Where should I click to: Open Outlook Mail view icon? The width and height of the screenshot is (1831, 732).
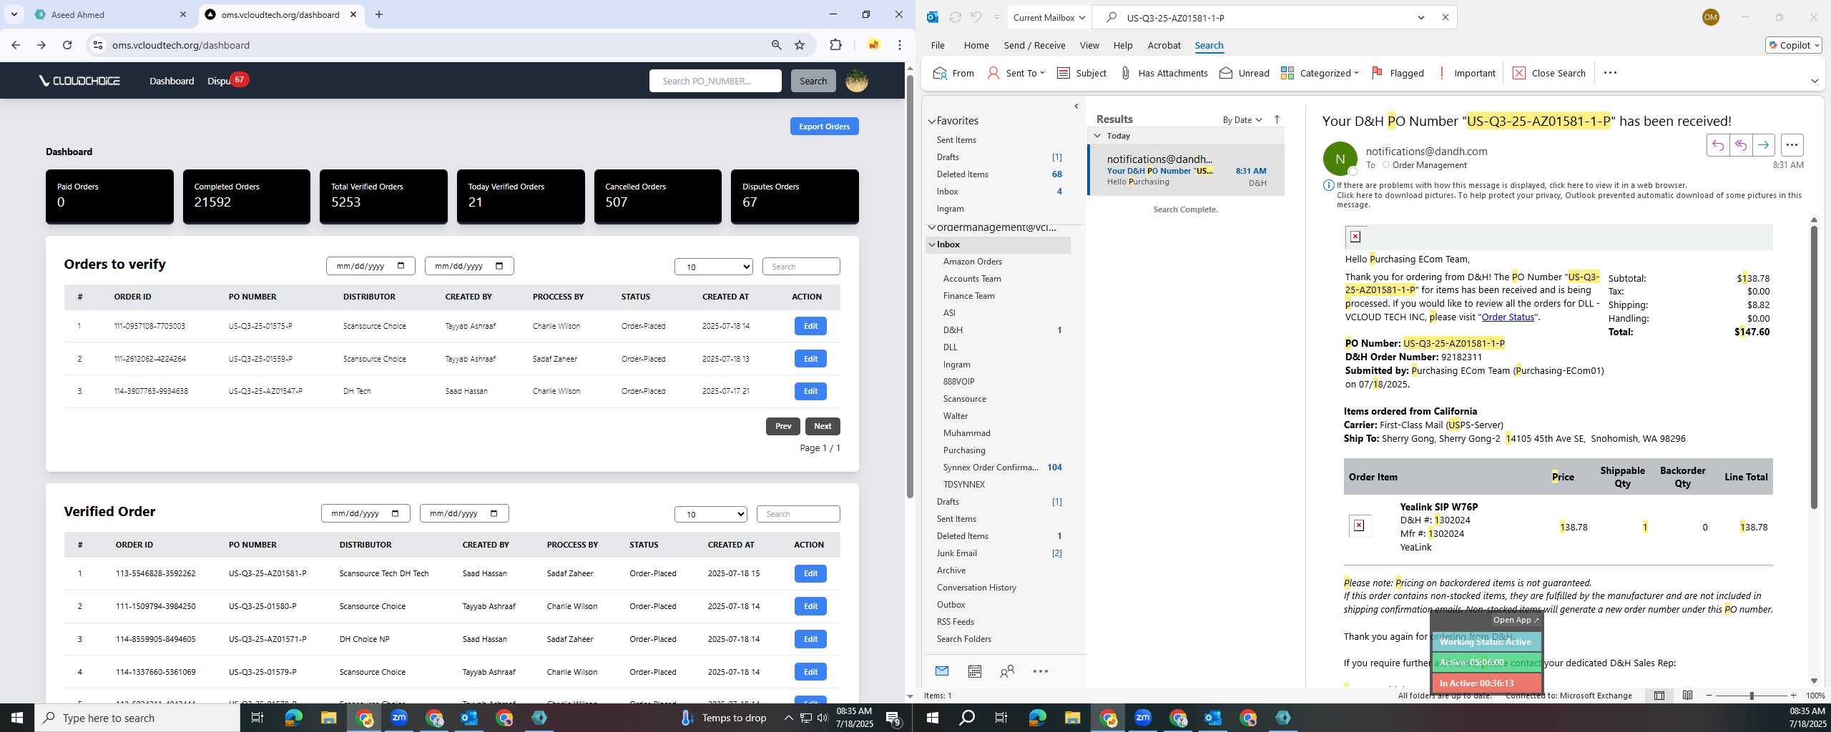point(942,671)
